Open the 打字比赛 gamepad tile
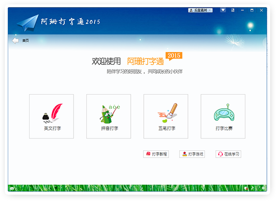The height and width of the screenshot is (201, 276). tap(223, 116)
